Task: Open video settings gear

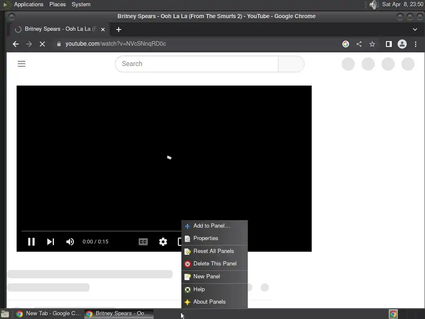Action: tap(163, 242)
